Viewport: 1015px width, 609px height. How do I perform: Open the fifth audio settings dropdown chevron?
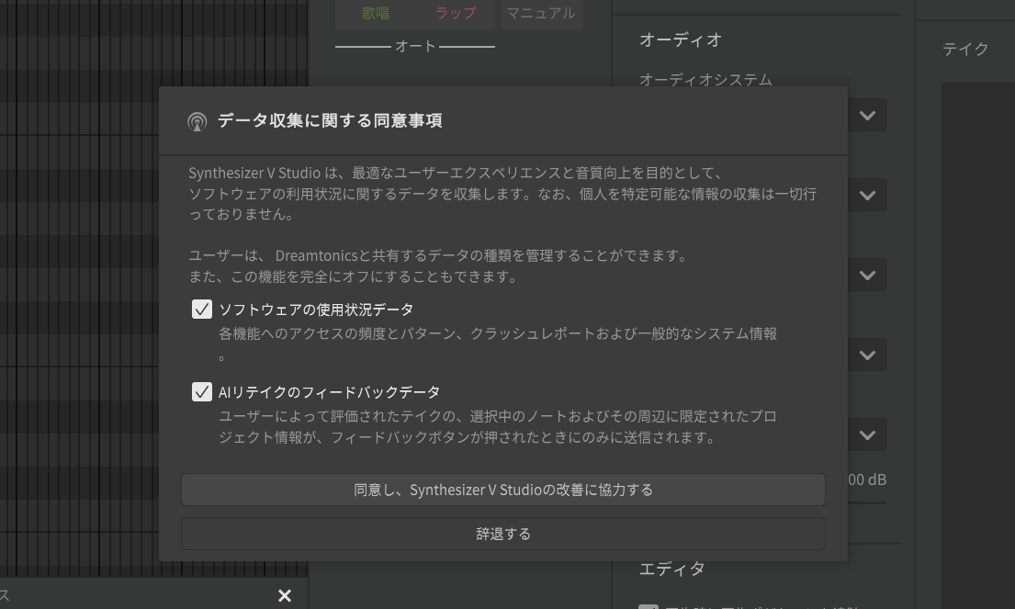[x=867, y=435]
